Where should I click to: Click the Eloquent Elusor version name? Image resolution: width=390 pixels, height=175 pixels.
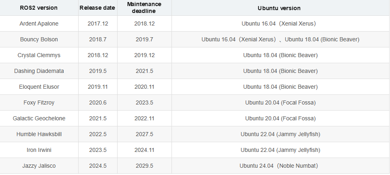(x=39, y=87)
